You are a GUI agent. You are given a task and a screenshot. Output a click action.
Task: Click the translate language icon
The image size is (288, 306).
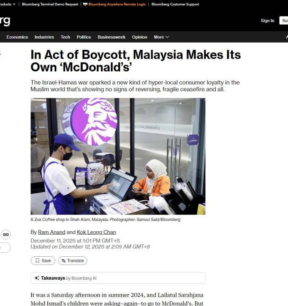tap(63, 261)
